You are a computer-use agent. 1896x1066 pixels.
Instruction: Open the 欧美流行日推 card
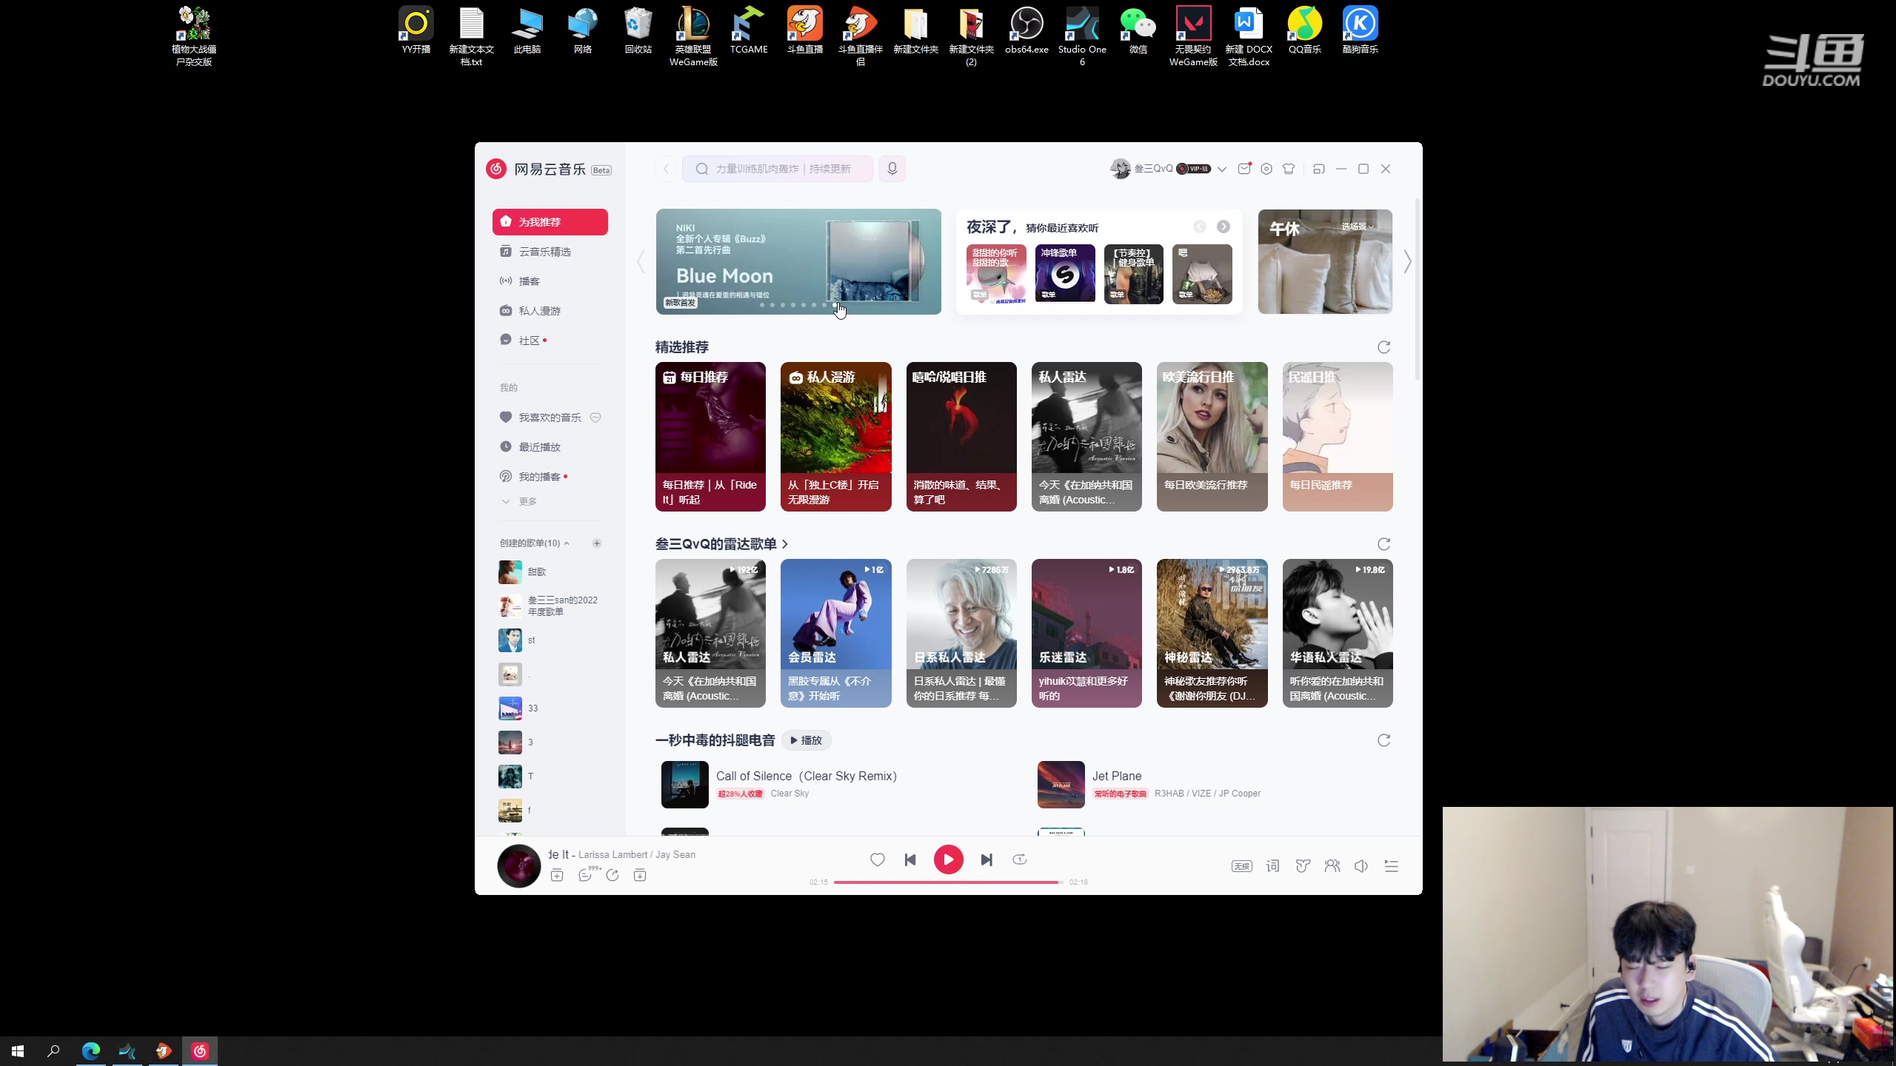coord(1212,437)
